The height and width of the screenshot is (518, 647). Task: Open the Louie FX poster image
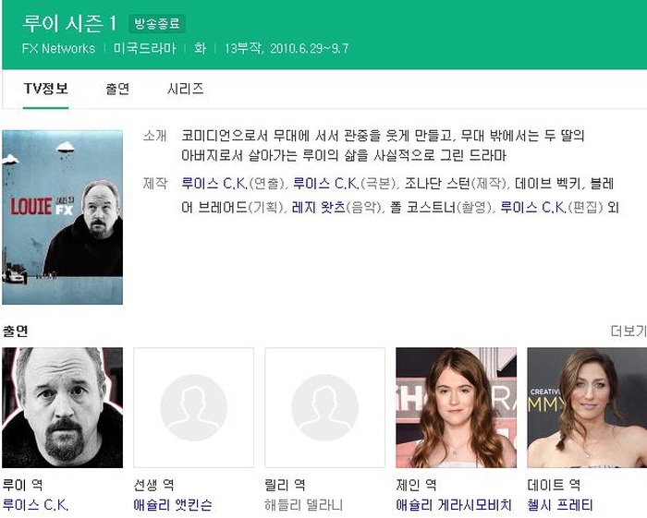[x=62, y=217]
